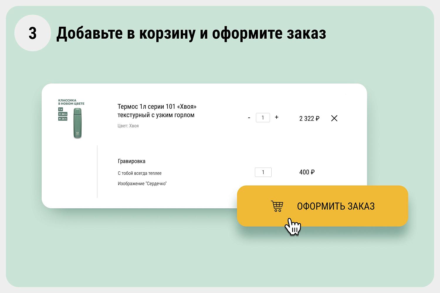Remove the thermos with the X icon

coord(334,118)
